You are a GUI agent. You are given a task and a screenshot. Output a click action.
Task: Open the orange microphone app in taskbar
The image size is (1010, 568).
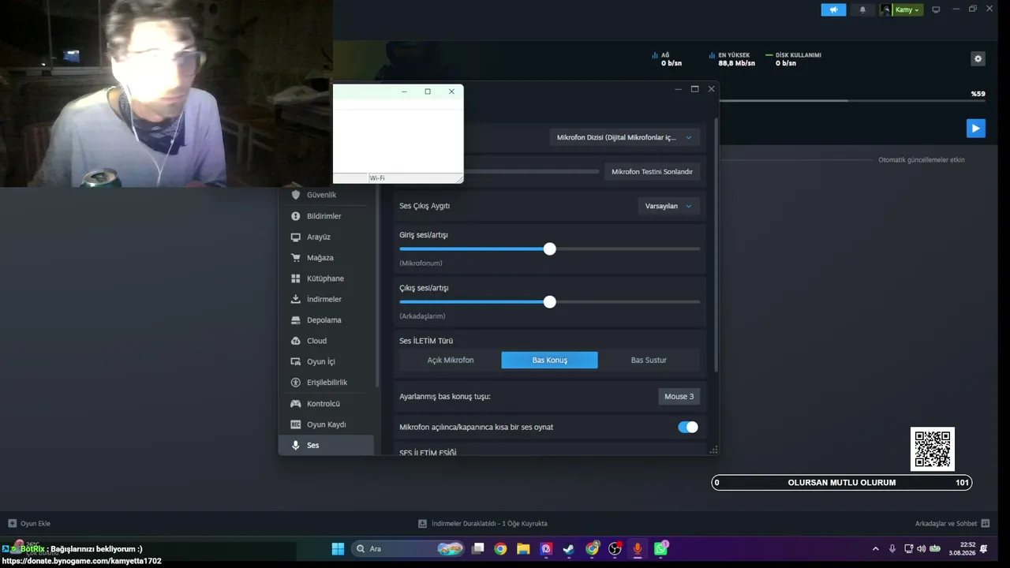[638, 549]
